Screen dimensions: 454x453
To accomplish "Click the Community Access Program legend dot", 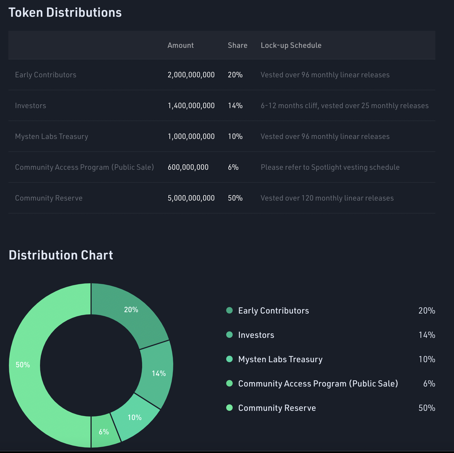I will tap(229, 383).
